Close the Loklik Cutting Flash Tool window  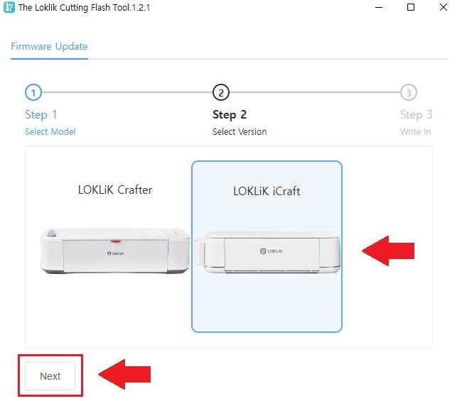(x=443, y=7)
